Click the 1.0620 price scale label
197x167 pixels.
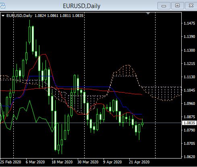coord(189,157)
